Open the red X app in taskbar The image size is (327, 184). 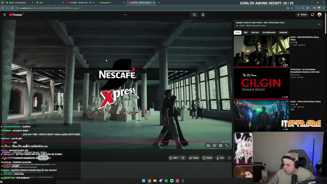[177, 181]
